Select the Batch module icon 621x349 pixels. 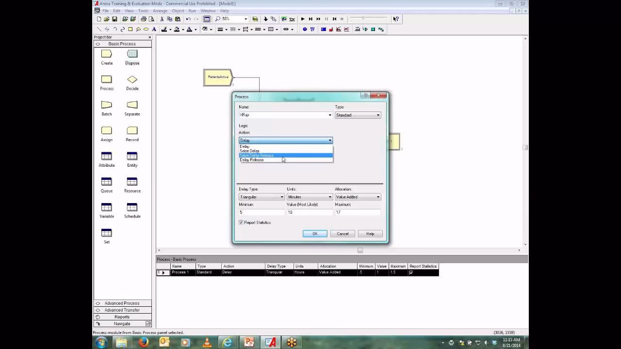(x=106, y=108)
